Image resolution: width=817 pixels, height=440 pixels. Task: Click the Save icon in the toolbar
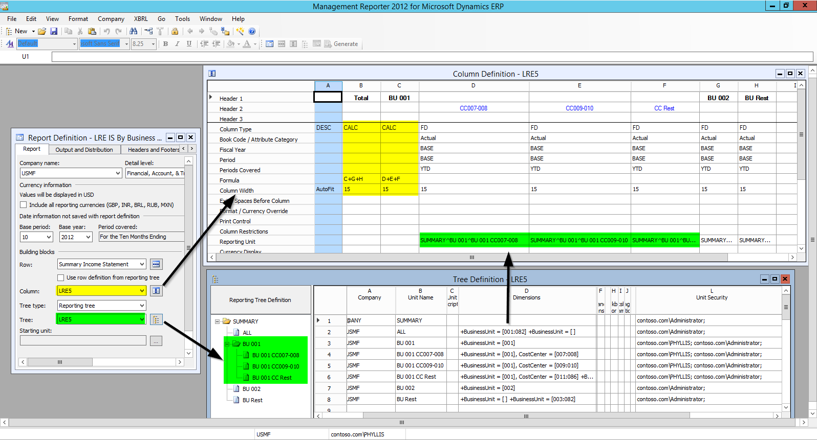[x=53, y=31]
